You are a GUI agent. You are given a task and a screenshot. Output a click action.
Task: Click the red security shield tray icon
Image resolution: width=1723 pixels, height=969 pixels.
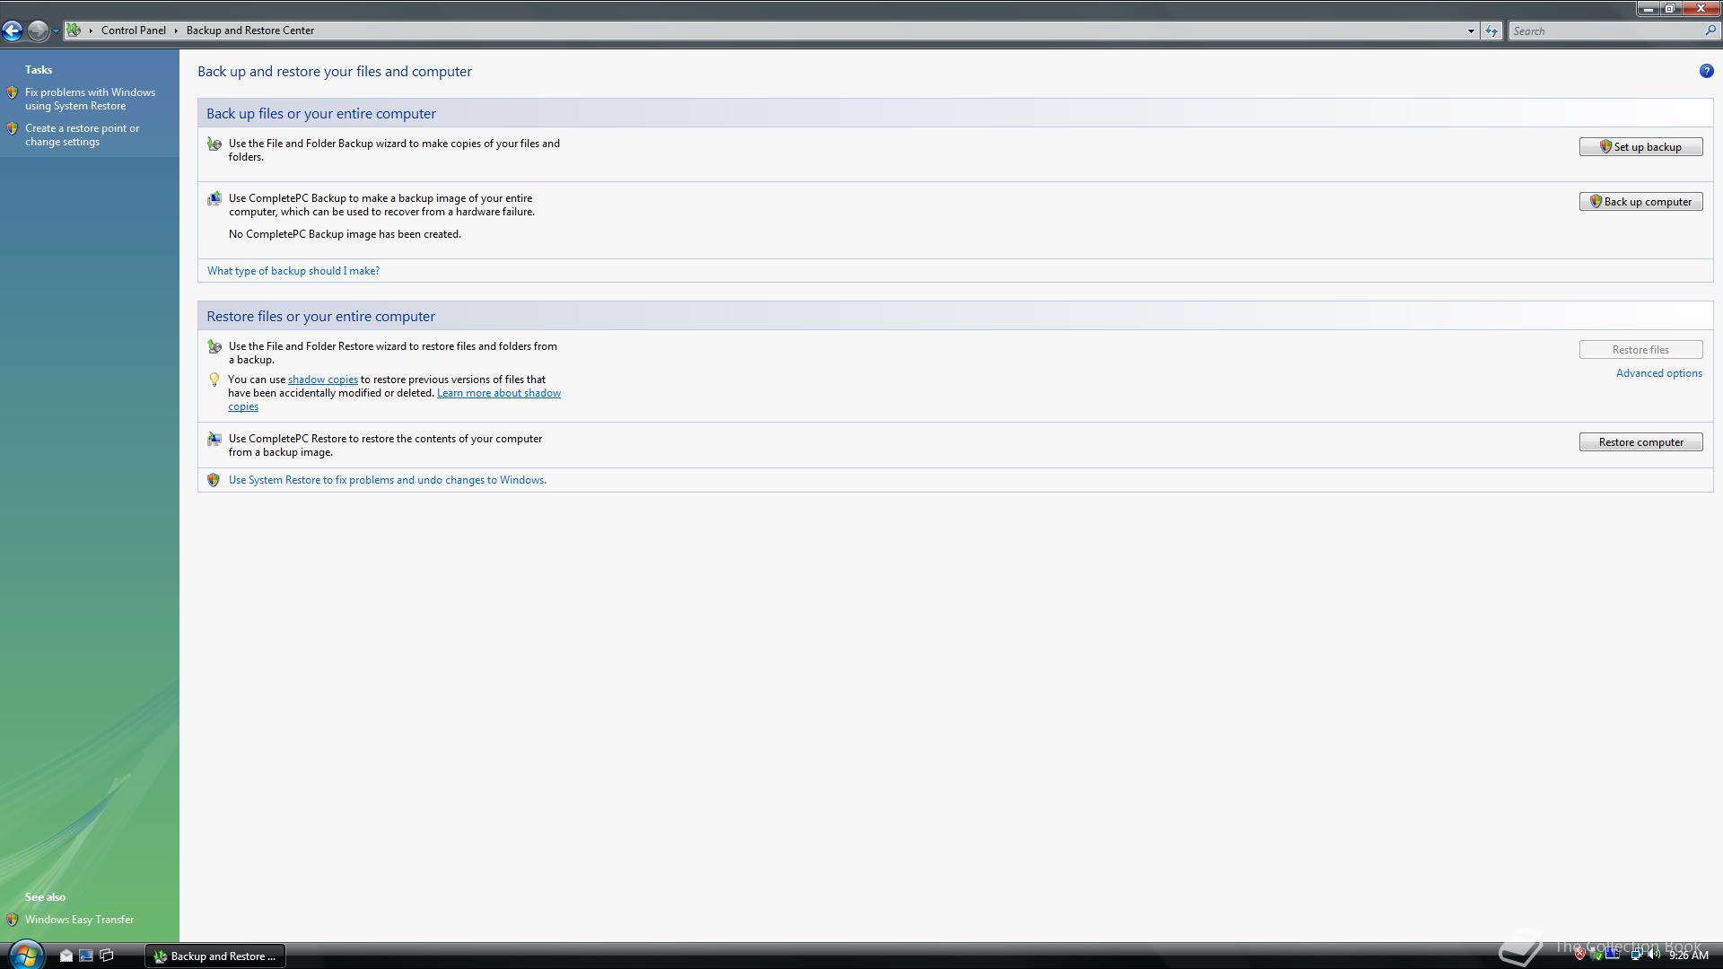click(x=1579, y=955)
